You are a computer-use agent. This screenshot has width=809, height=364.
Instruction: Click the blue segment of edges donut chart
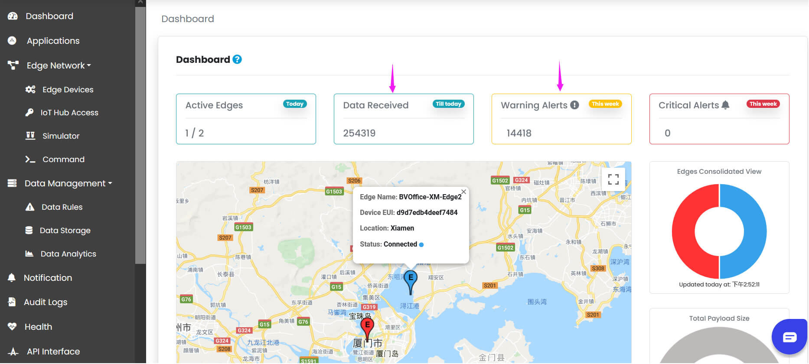point(755,232)
